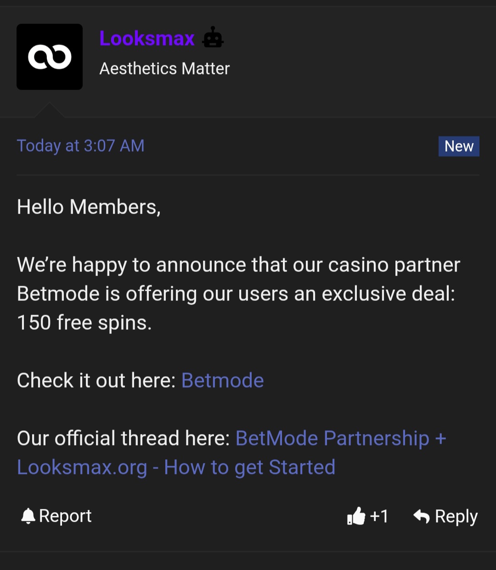
Task: Click the How to get Started link text
Action: pyautogui.click(x=250, y=468)
